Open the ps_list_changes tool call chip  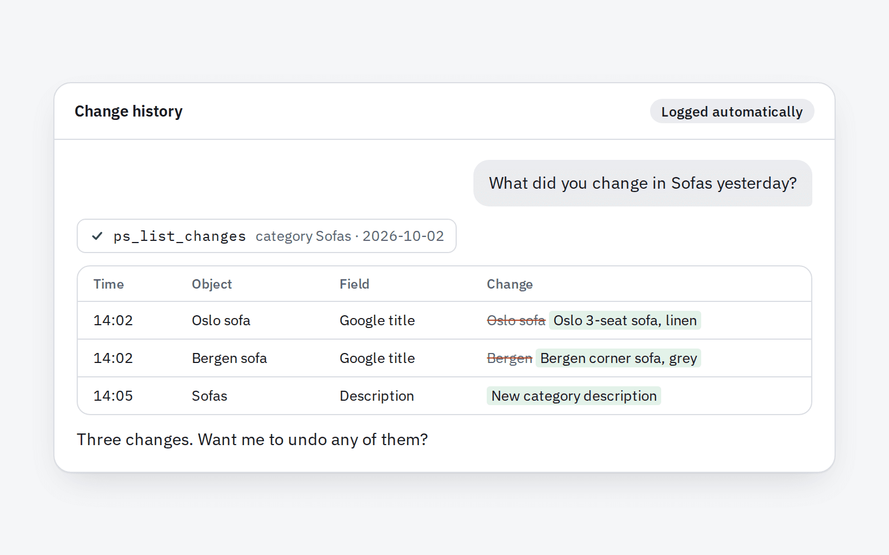point(267,236)
